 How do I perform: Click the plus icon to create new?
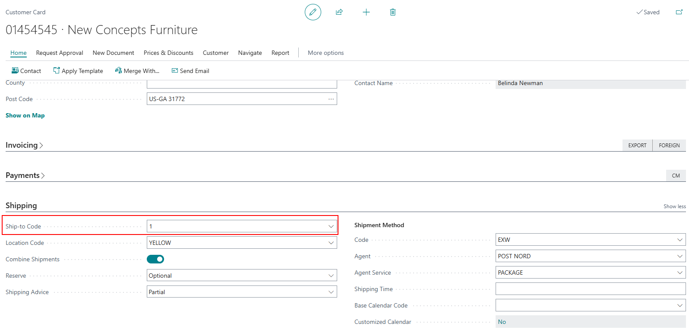[366, 12]
